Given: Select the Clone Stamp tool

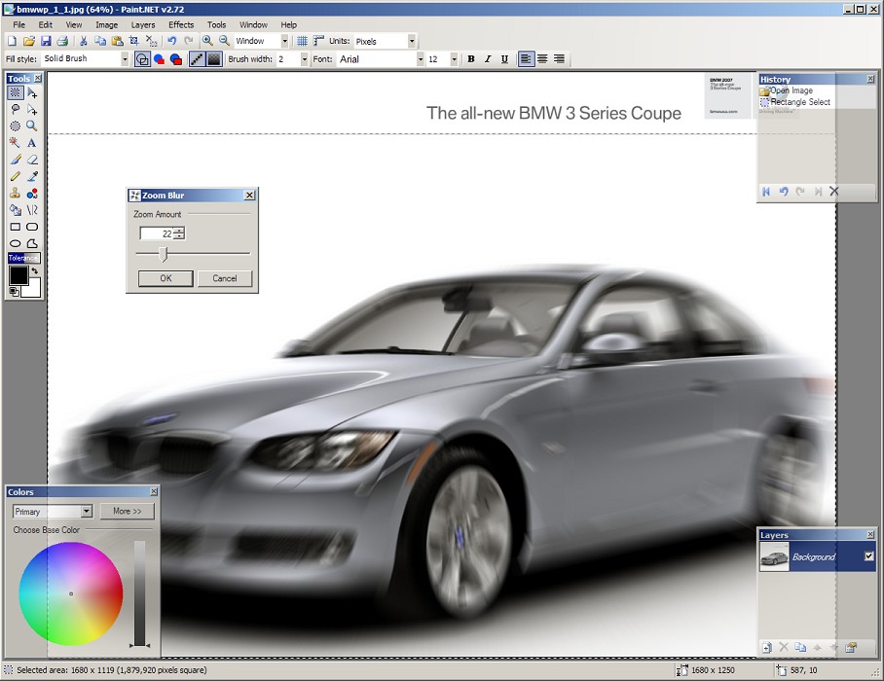Looking at the screenshot, I should [16, 194].
